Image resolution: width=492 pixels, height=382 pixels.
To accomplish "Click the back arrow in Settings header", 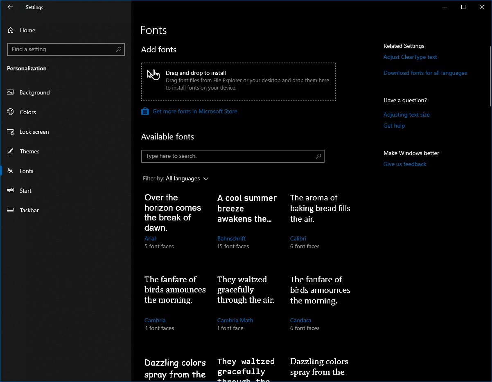I will pyautogui.click(x=10, y=7).
